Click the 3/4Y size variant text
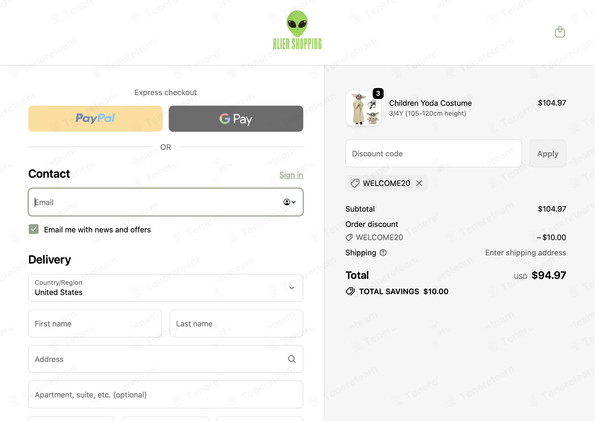This screenshot has width=595, height=421. pyautogui.click(x=428, y=113)
